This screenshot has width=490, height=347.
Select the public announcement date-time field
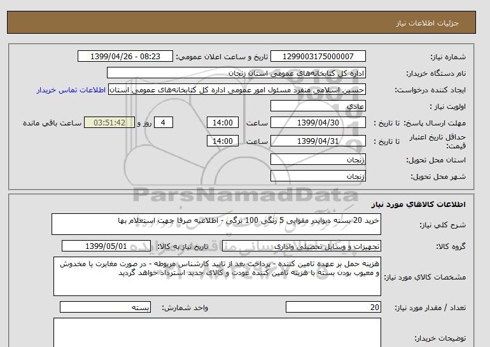[125, 57]
